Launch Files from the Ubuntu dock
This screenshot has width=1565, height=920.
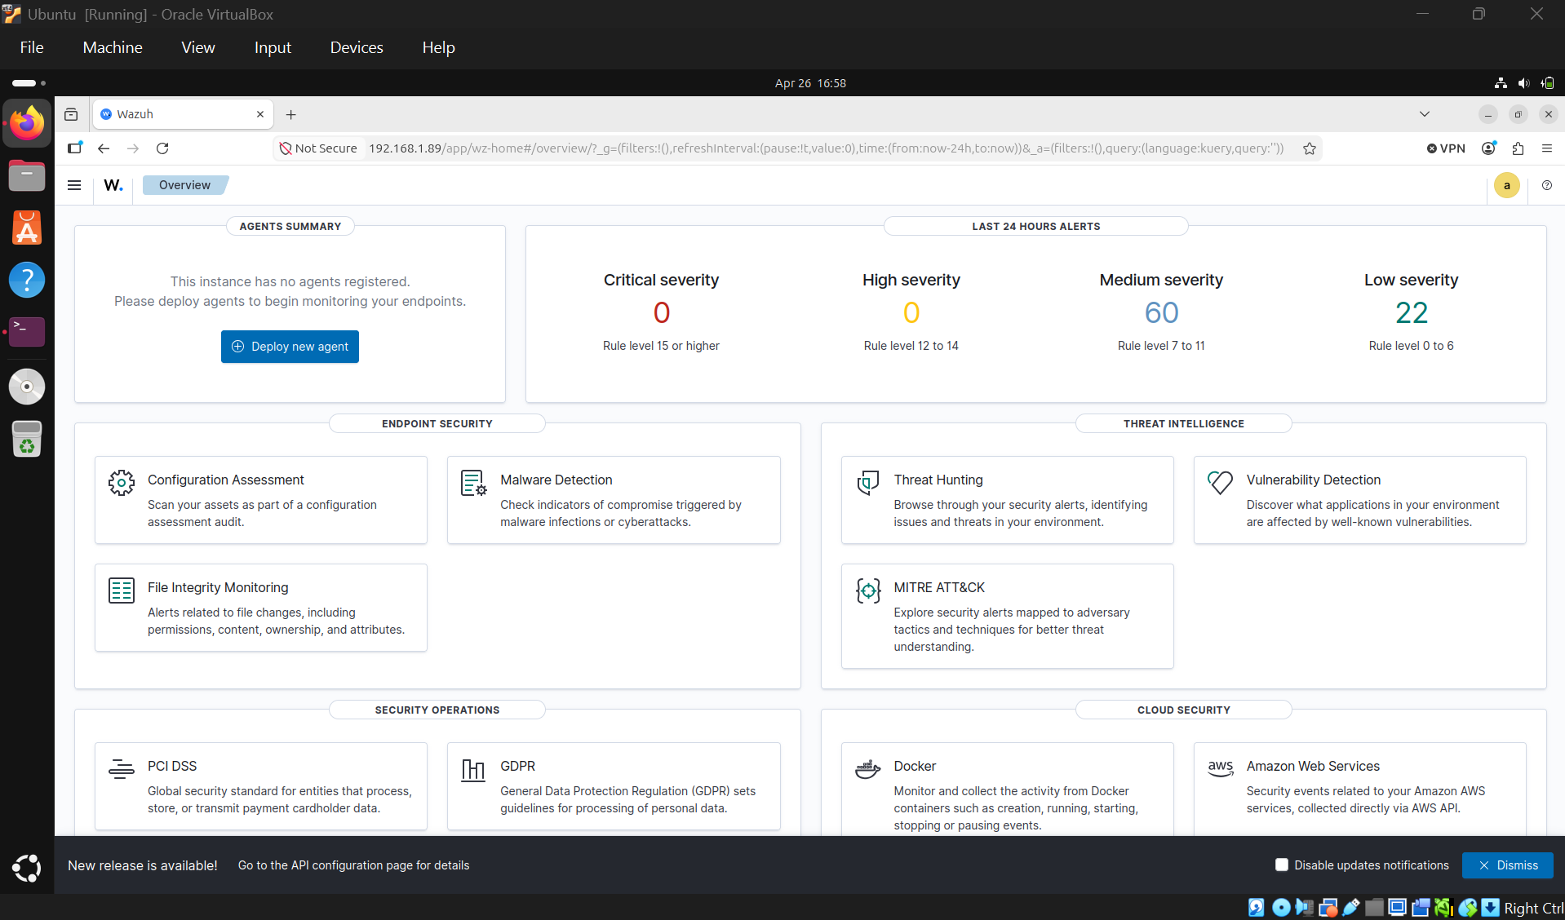[x=27, y=175]
